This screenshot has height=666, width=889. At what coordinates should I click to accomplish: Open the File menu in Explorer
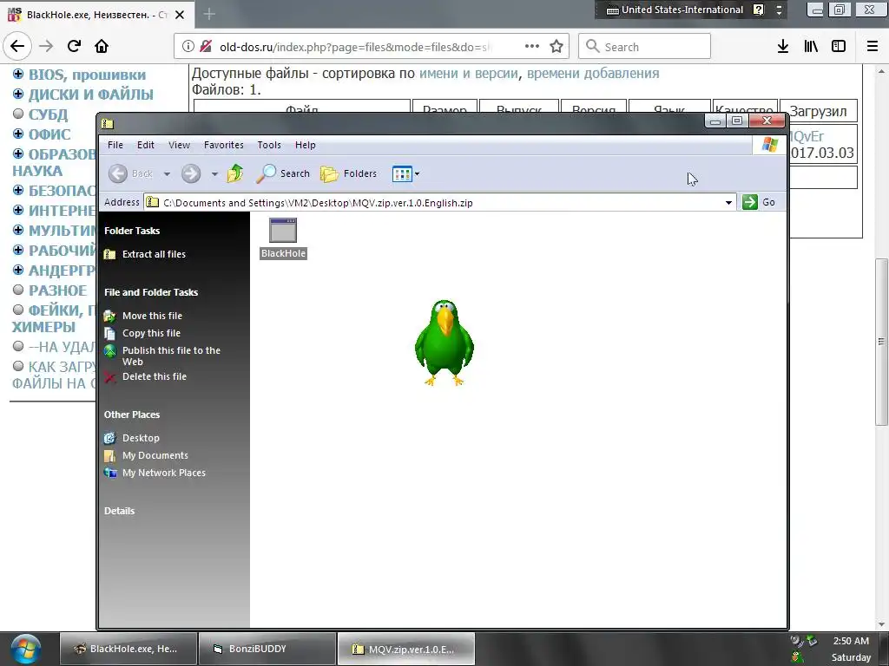115,145
